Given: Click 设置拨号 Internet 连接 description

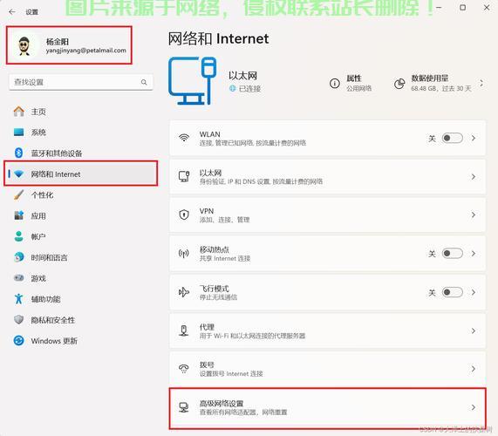Looking at the screenshot, I should (x=231, y=374).
